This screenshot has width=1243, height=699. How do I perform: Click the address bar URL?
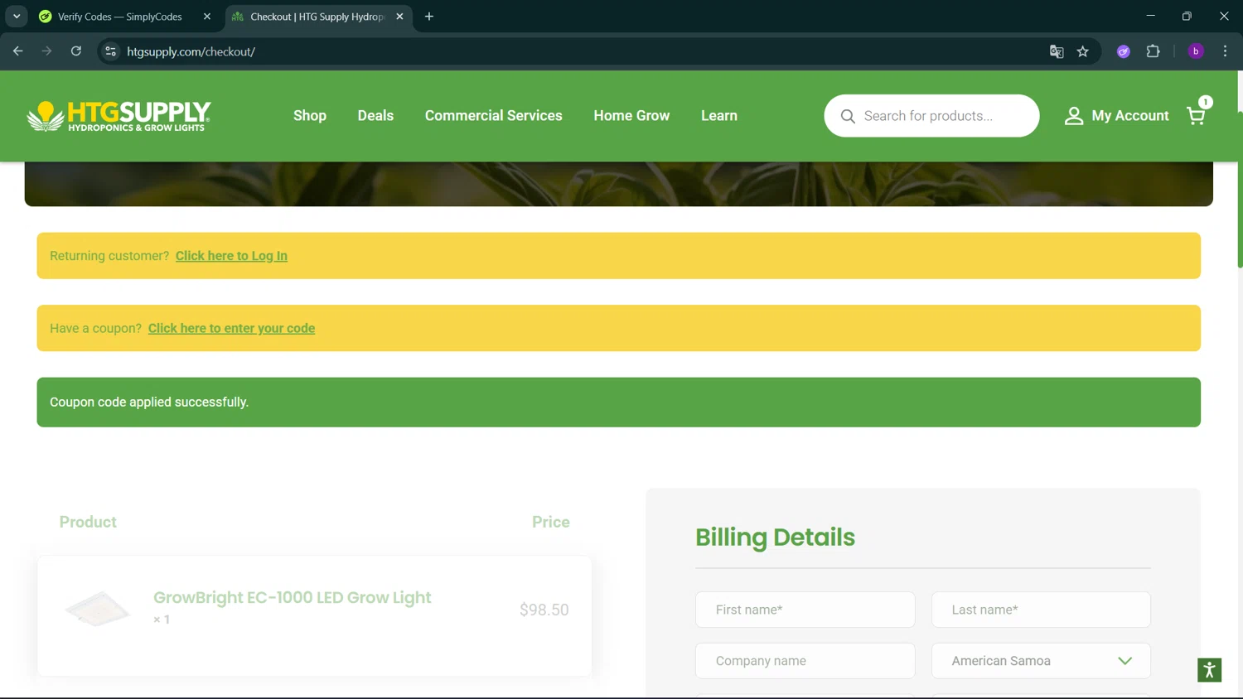pyautogui.click(x=191, y=51)
